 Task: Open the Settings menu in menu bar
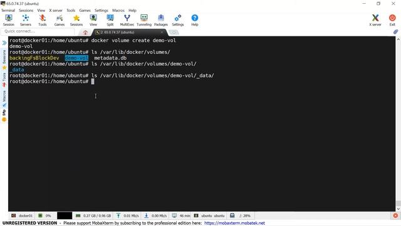point(102,11)
